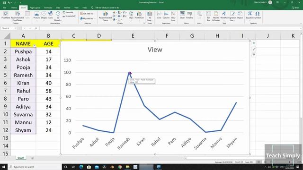Image resolution: width=303 pixels, height=170 pixels.
Task: Open the Screenshot dropdown
Action: click(x=69, y=16)
